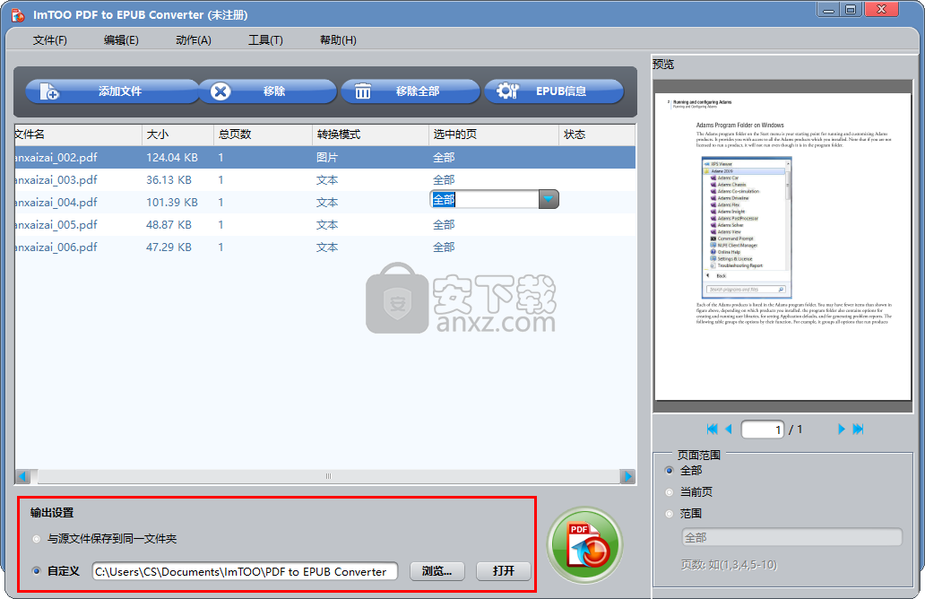The width and height of the screenshot is (925, 599).
Task: Go to next preview page
Action: point(842,429)
